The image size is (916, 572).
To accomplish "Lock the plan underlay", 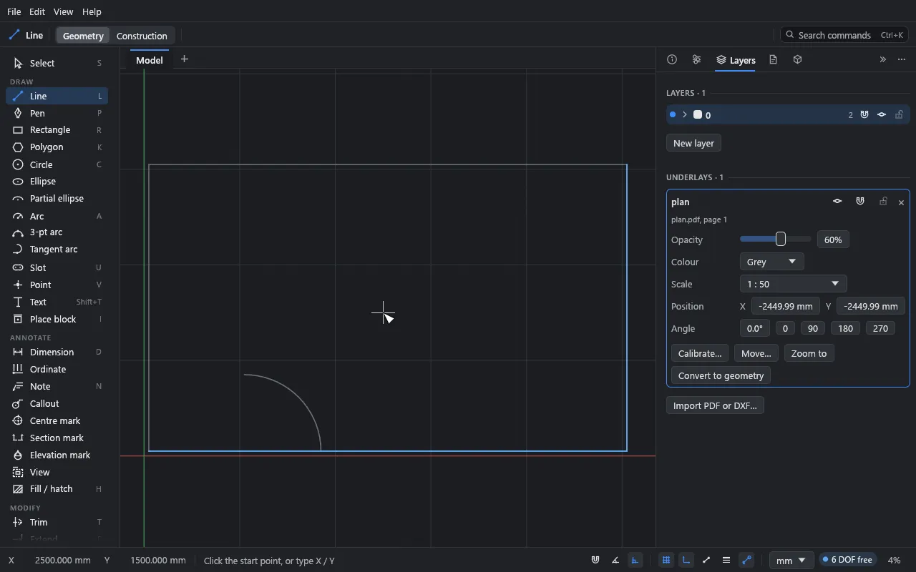I will point(883,202).
